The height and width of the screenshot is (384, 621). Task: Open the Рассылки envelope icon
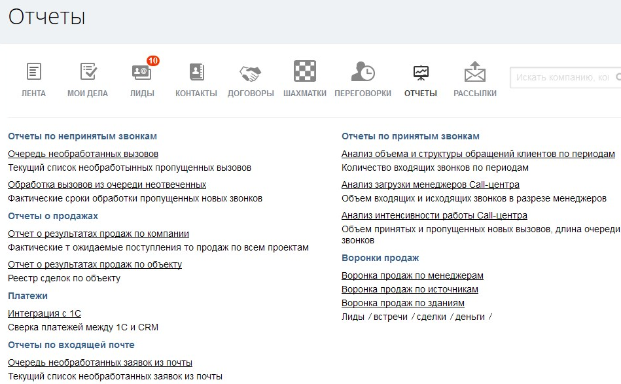475,71
